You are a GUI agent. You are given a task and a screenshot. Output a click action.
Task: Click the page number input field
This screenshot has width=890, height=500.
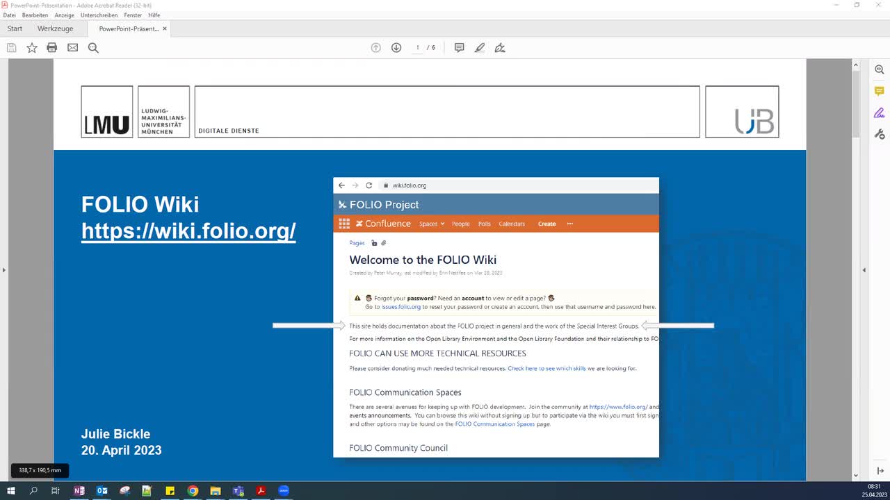point(417,48)
